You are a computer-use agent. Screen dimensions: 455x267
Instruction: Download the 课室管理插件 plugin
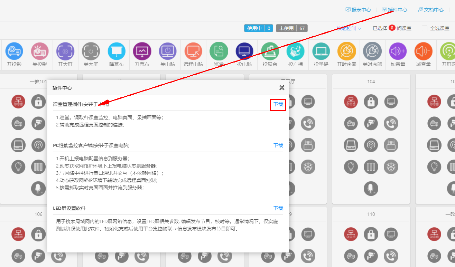pos(278,104)
